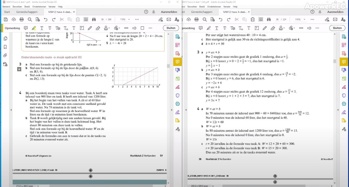Click email envelope icon in right window
Viewport: 349px width, 187px height.
click(335, 19)
